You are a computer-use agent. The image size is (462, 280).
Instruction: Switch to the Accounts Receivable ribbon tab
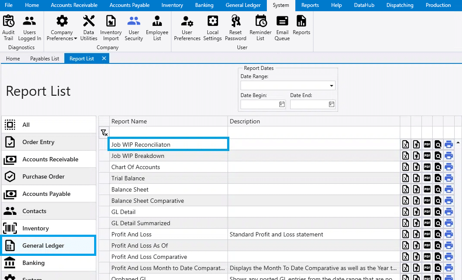74,5
